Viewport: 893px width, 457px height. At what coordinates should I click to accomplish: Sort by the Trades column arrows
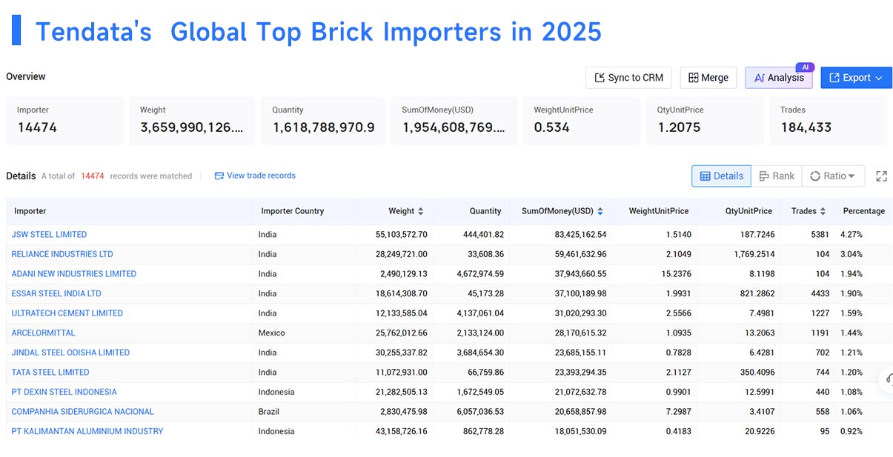(x=823, y=211)
